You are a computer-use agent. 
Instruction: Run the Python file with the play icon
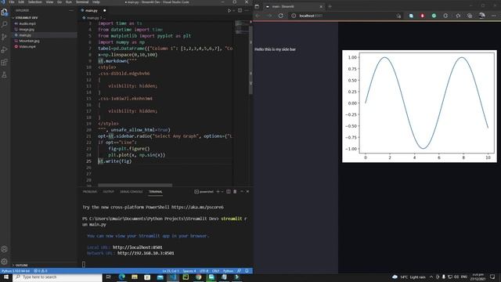click(229, 10)
